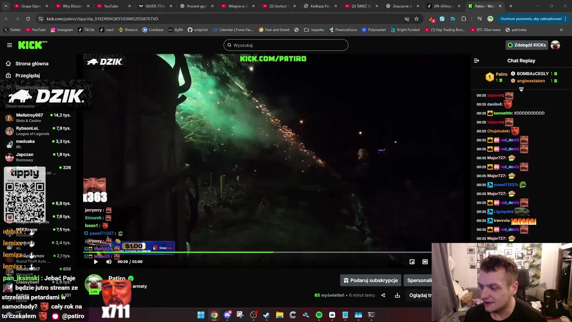Reload the current page
572x322 pixels.
coord(28,19)
